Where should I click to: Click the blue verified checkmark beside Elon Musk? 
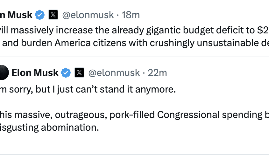66,73
